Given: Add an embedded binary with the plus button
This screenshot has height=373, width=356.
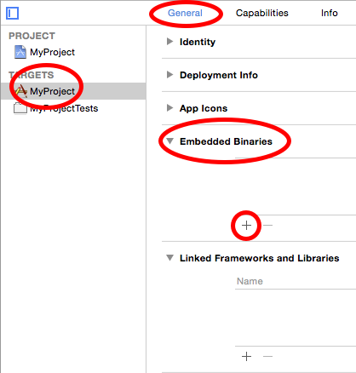Looking at the screenshot, I should tap(246, 226).
